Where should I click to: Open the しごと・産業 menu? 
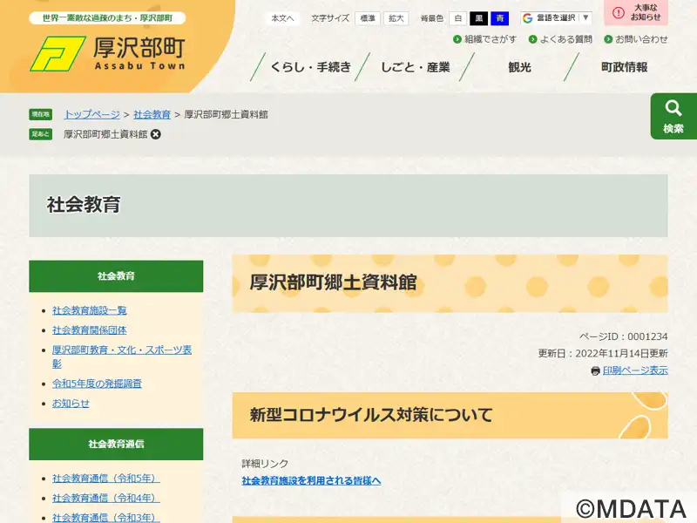pyautogui.click(x=416, y=67)
